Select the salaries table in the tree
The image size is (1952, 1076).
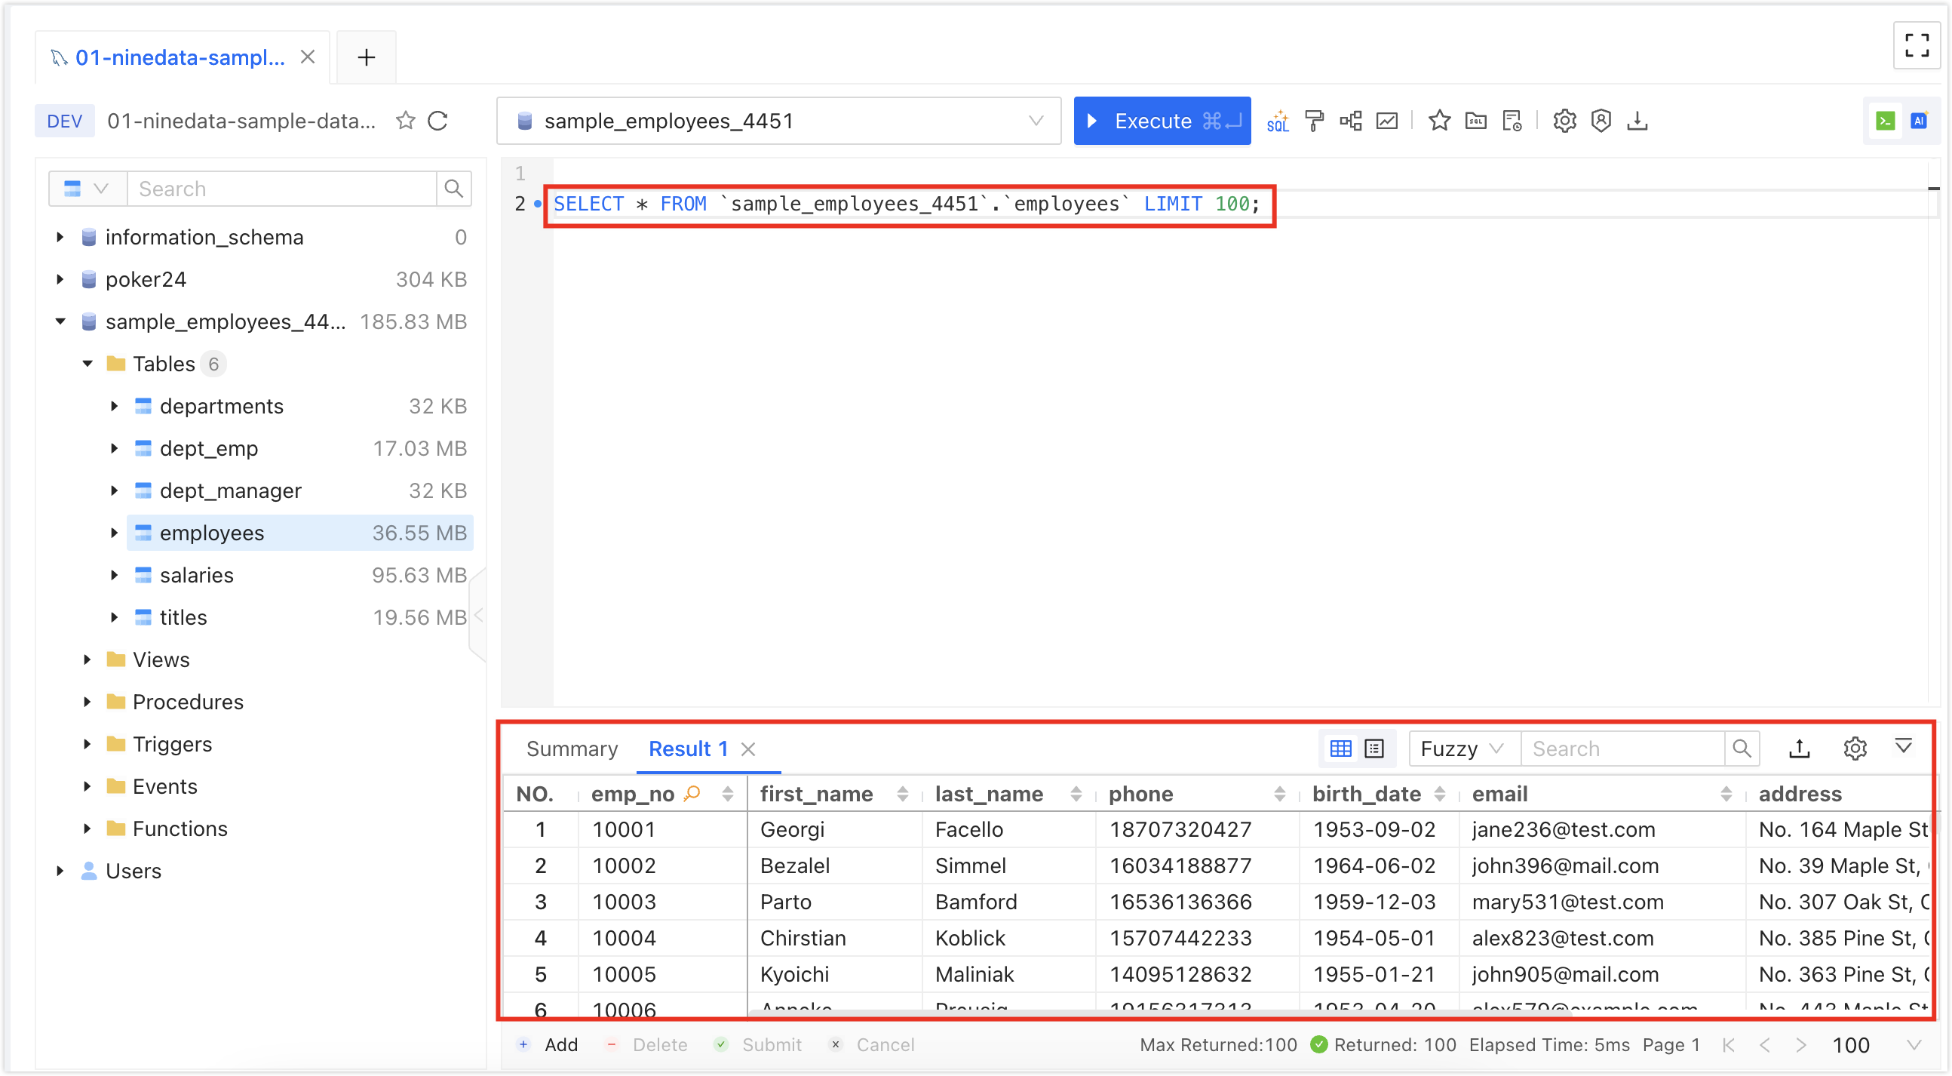tap(299, 575)
